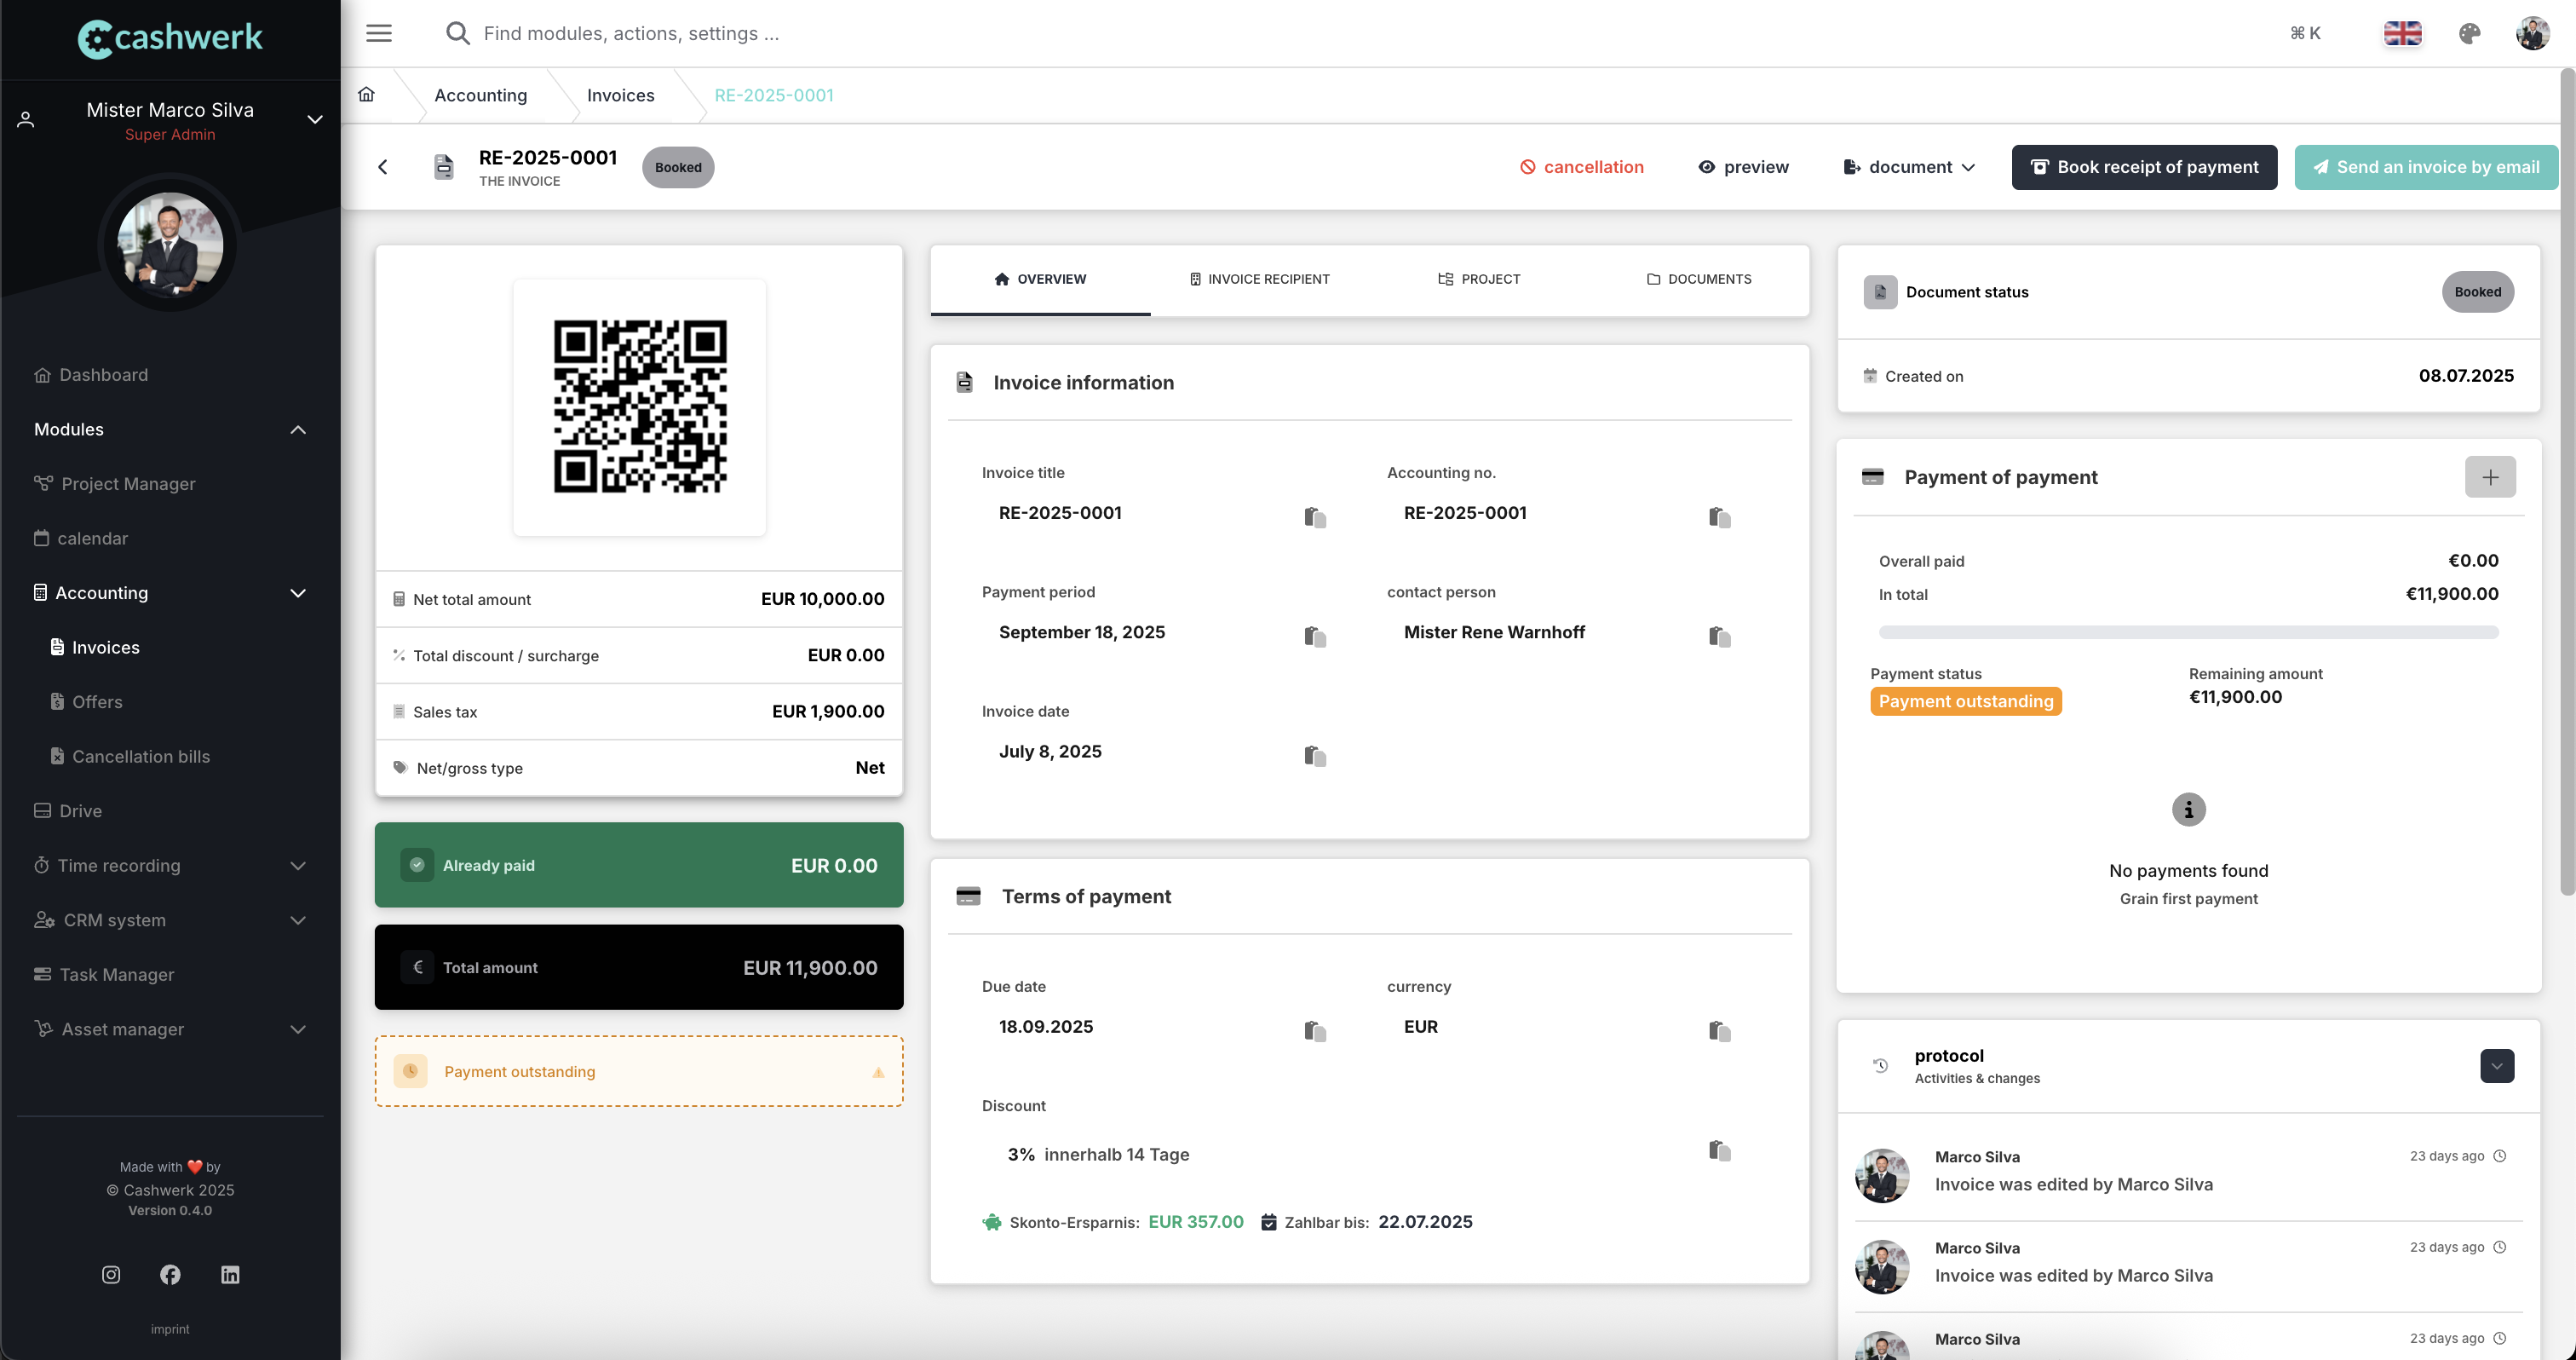Click the Total amount black card
This screenshot has width=2576, height=1360.
pos(639,967)
